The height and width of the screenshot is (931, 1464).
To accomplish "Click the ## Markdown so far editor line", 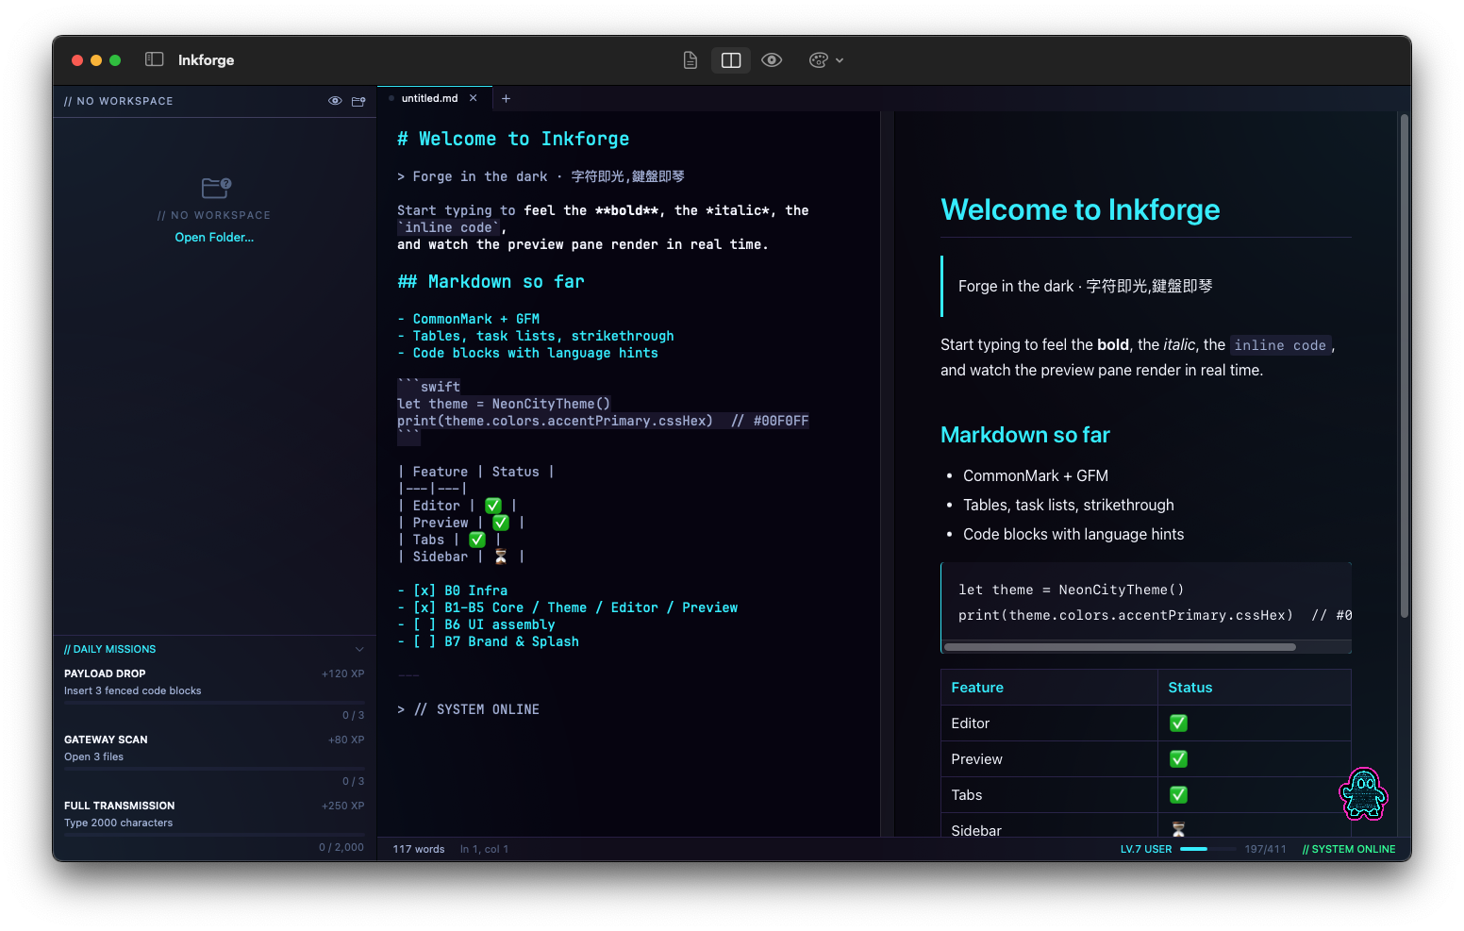I will 491,282.
